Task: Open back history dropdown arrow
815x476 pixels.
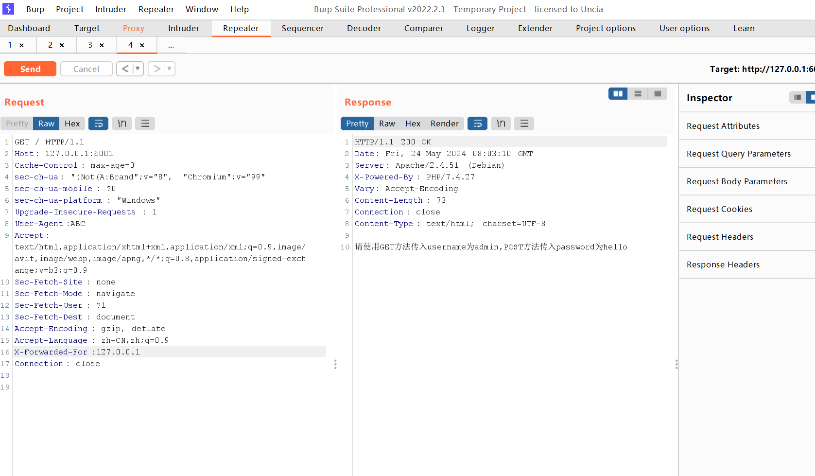Action: 138,69
